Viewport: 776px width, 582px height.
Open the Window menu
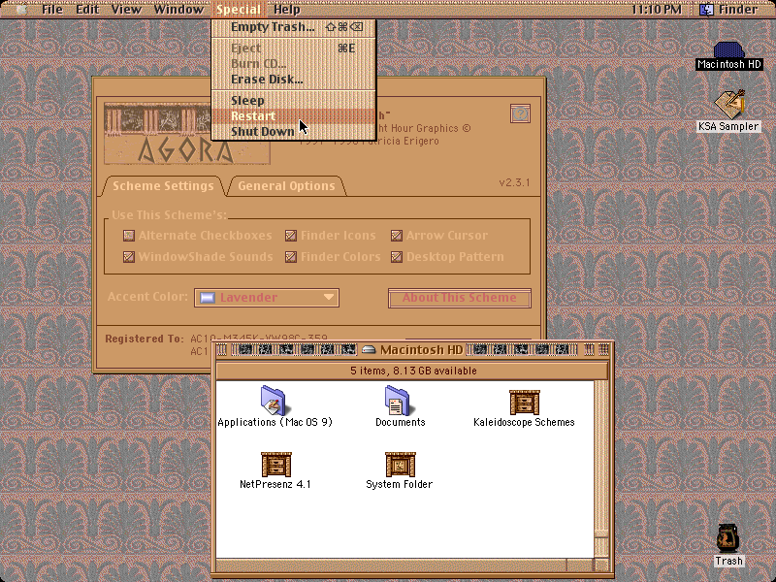178,9
